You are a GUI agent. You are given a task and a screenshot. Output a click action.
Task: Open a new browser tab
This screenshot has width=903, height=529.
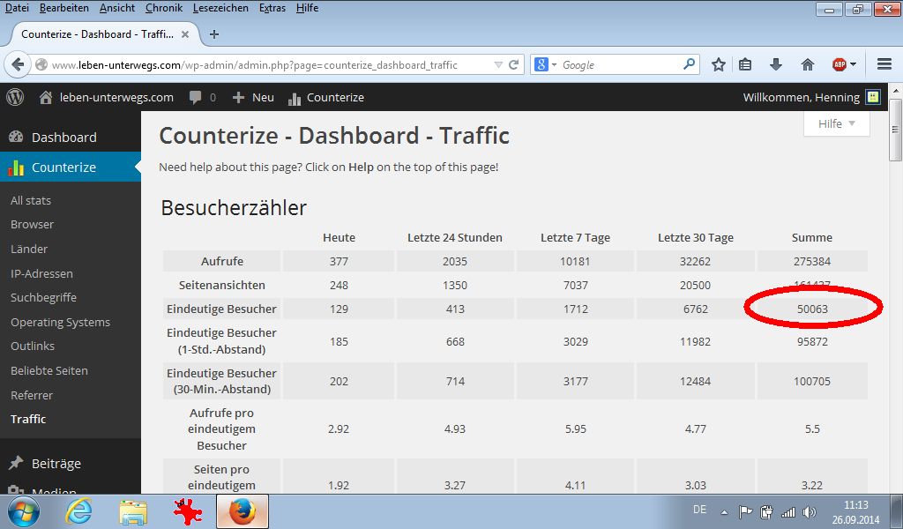tap(214, 34)
